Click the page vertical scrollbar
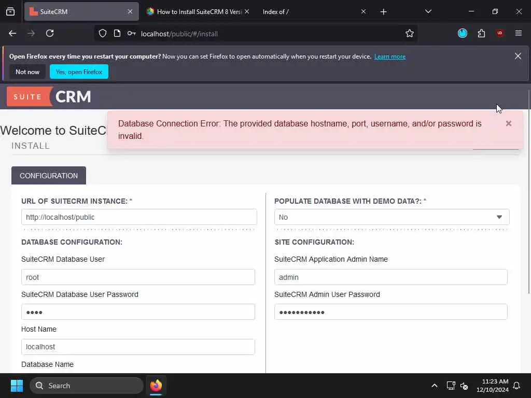 [x=528, y=192]
